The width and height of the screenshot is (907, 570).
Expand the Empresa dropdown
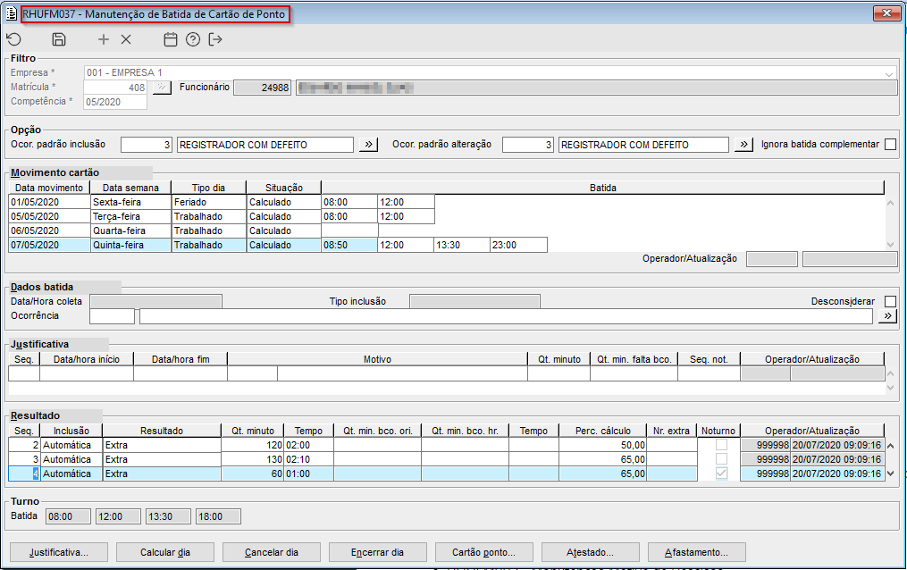889,73
